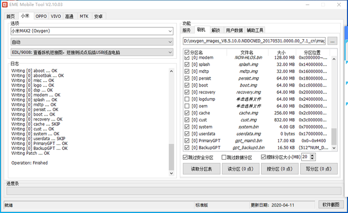Click the partition list scrollbar thumb
The height and width of the screenshot is (213, 348).
[x=334, y=137]
